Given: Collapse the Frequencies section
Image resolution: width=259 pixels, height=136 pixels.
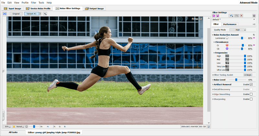Looking at the screenshot, I should [214, 53].
